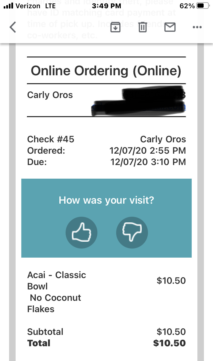
Task: Tap the cellular signal bars indicator
Action: pos(9,6)
